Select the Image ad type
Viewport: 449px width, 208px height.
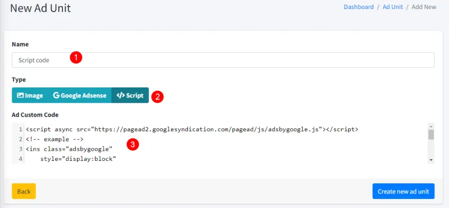tap(30, 95)
